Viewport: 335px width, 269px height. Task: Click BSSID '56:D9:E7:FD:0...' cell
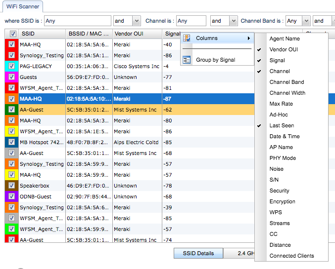89,77
